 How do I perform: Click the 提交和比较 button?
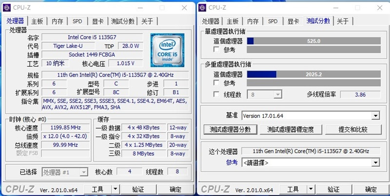point(353,129)
